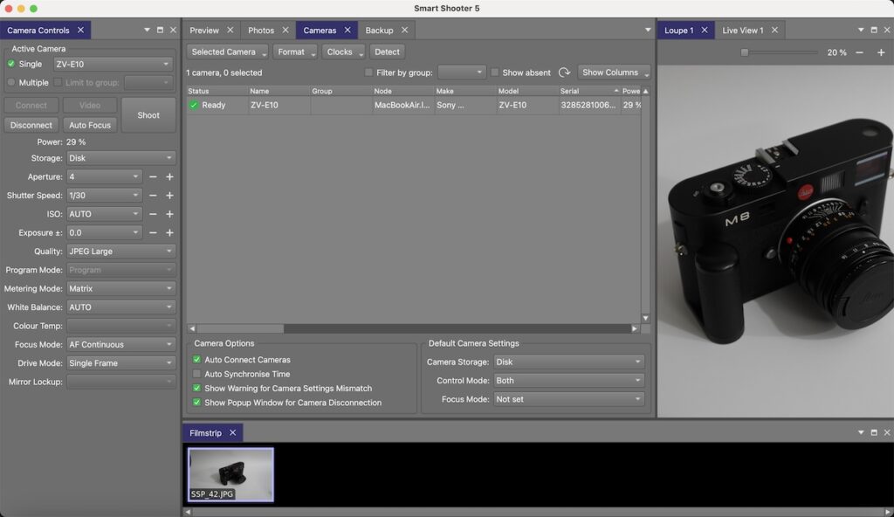Open the center panel tab menu arrow

click(649, 31)
